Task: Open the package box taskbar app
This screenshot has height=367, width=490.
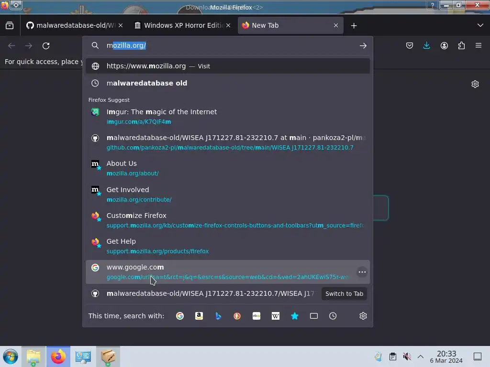Action: (x=108, y=356)
